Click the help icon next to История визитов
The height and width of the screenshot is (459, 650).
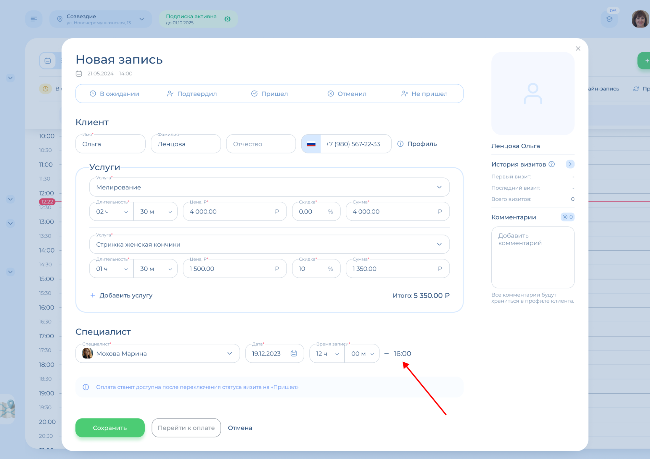[x=552, y=164]
